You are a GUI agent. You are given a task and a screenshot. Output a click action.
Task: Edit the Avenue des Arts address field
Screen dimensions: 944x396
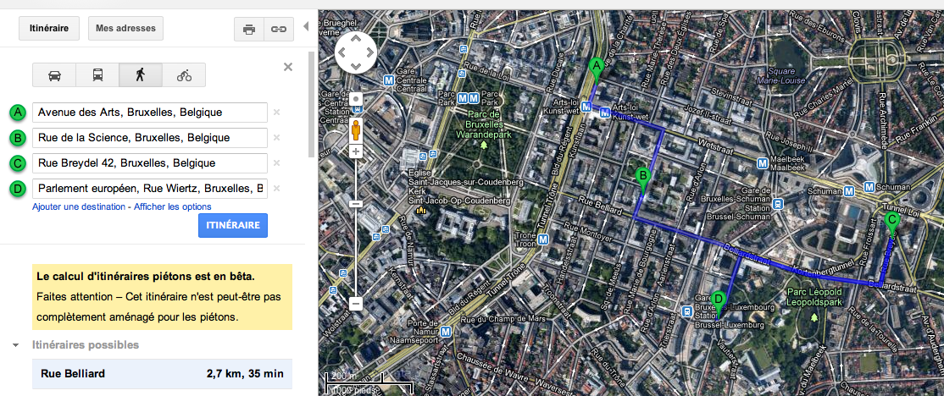150,113
